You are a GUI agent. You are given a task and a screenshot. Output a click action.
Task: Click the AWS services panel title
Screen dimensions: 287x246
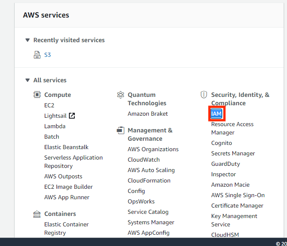(46, 15)
